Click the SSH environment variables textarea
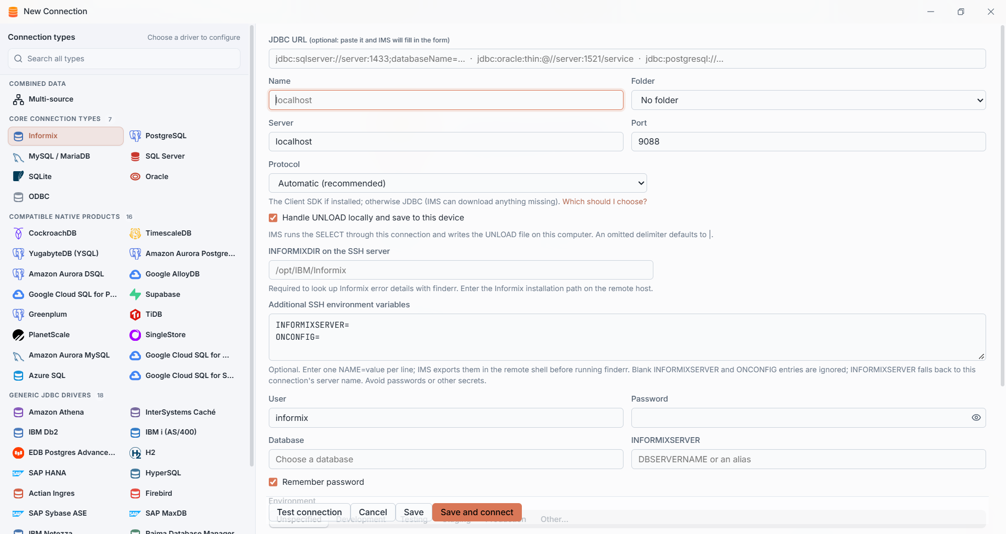The width and height of the screenshot is (1006, 534). point(627,337)
